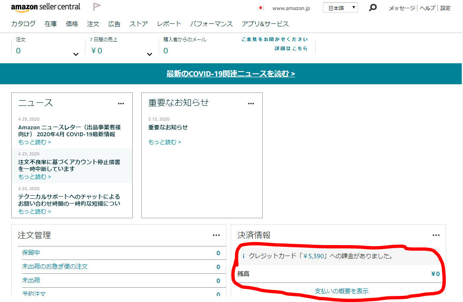This screenshot has width=463, height=302.
Task: Open search with the magnifier icon
Action: click(x=373, y=8)
